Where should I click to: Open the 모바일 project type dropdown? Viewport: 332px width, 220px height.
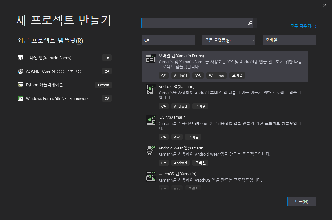click(290, 40)
